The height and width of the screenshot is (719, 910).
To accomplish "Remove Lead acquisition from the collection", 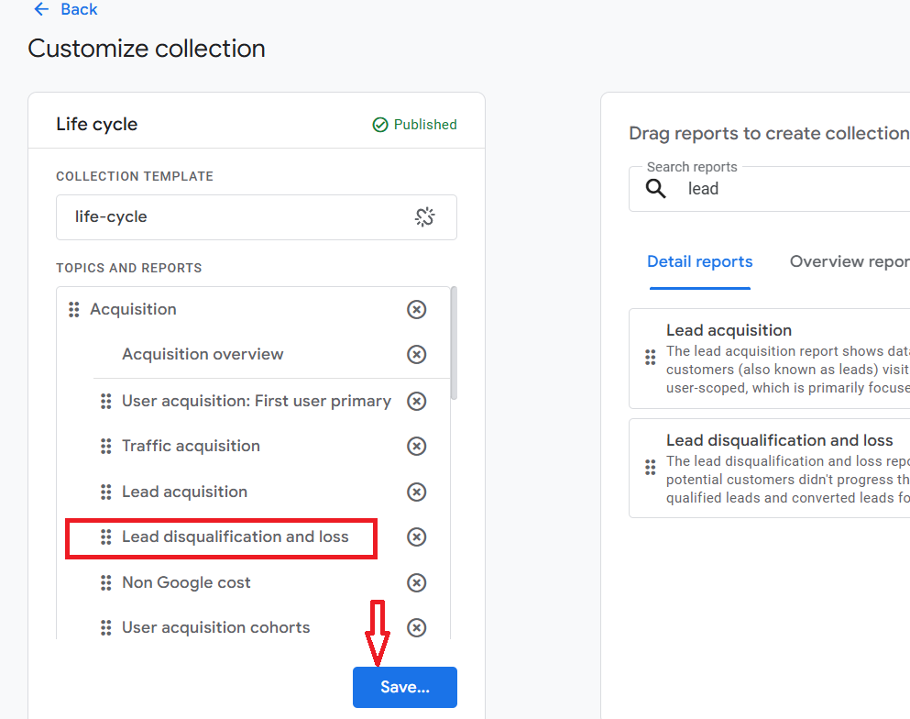I will [x=417, y=492].
